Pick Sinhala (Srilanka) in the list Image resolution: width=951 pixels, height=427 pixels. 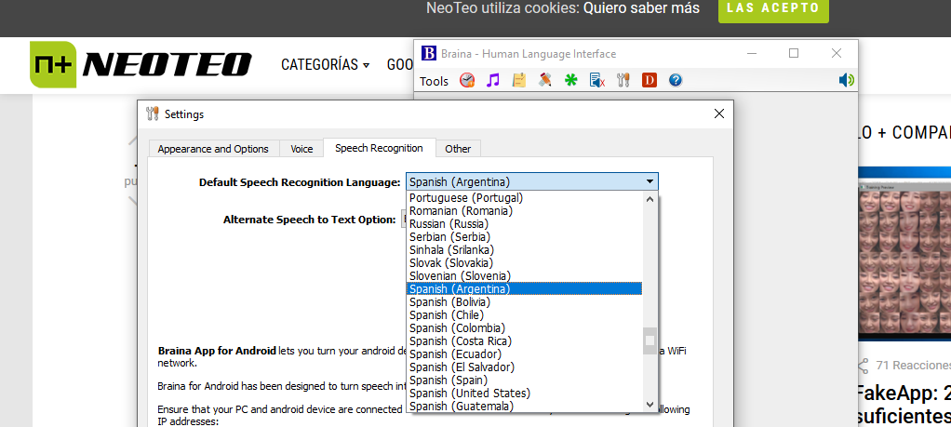[x=524, y=250]
